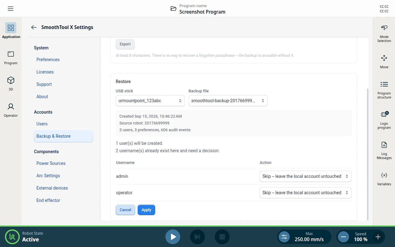Open the hamburger main menu
This screenshot has width=395, height=247.
coord(10,9)
